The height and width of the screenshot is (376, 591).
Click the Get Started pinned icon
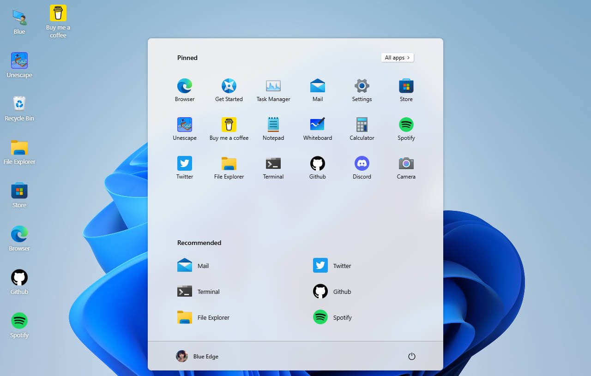coord(229,86)
